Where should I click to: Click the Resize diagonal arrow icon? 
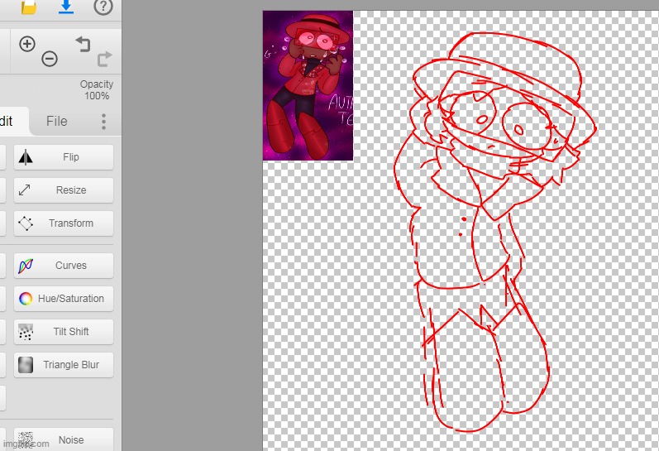click(24, 190)
